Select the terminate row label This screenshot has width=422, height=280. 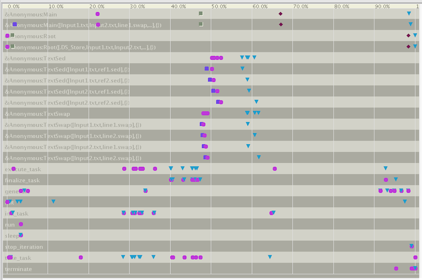[x=18, y=269]
